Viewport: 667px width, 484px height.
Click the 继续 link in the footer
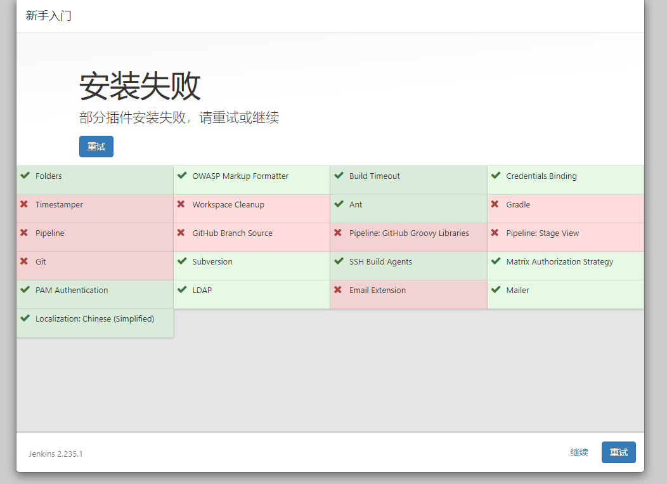[x=579, y=452]
